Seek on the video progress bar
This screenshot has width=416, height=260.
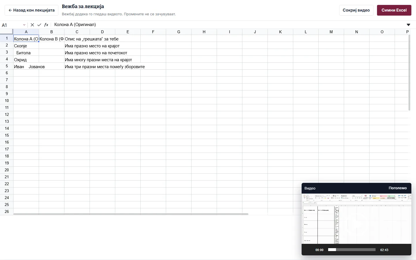coord(352,250)
